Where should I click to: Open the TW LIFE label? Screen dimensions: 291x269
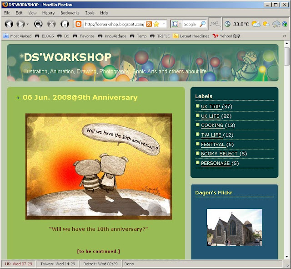211,135
